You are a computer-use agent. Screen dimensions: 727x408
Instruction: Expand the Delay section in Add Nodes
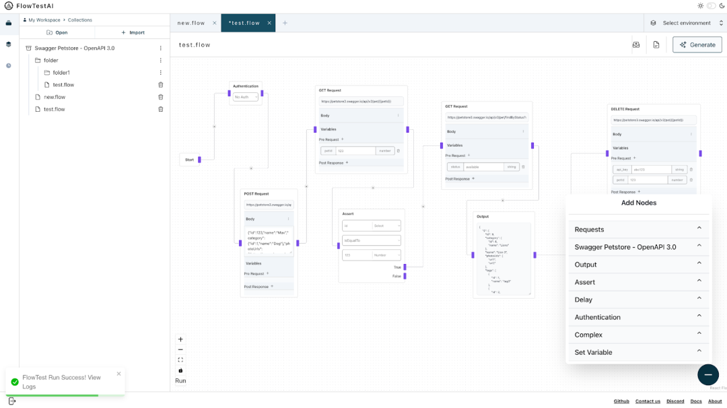pos(638,300)
